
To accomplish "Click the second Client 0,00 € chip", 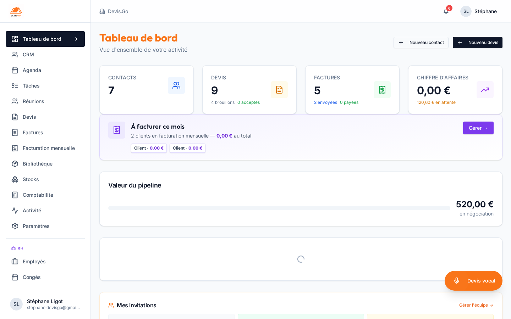I will tap(187, 148).
